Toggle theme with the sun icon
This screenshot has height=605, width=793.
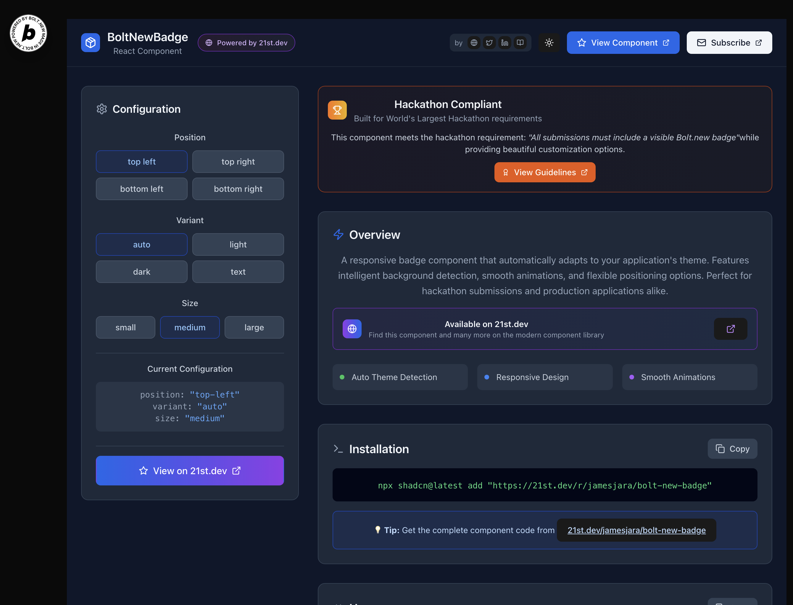(549, 43)
